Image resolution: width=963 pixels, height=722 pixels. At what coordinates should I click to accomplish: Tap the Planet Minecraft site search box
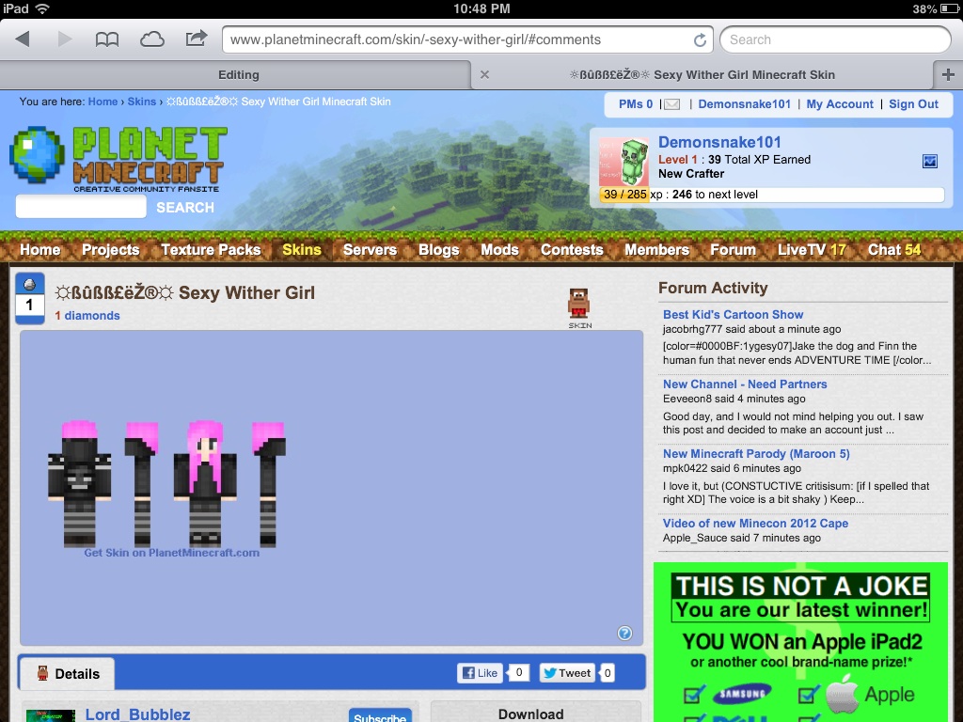tap(81, 207)
